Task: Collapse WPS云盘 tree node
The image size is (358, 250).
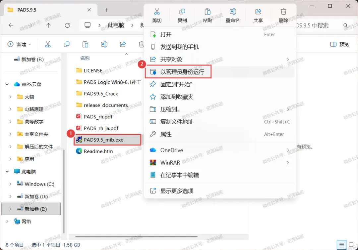Action: (7, 84)
